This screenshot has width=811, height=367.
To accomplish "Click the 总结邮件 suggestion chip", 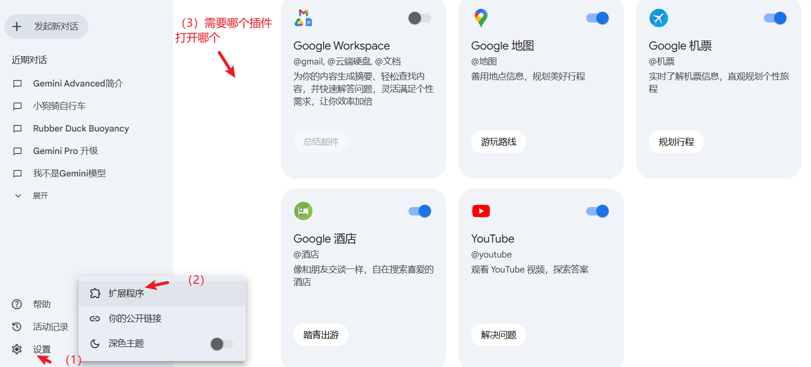I will 321,142.
